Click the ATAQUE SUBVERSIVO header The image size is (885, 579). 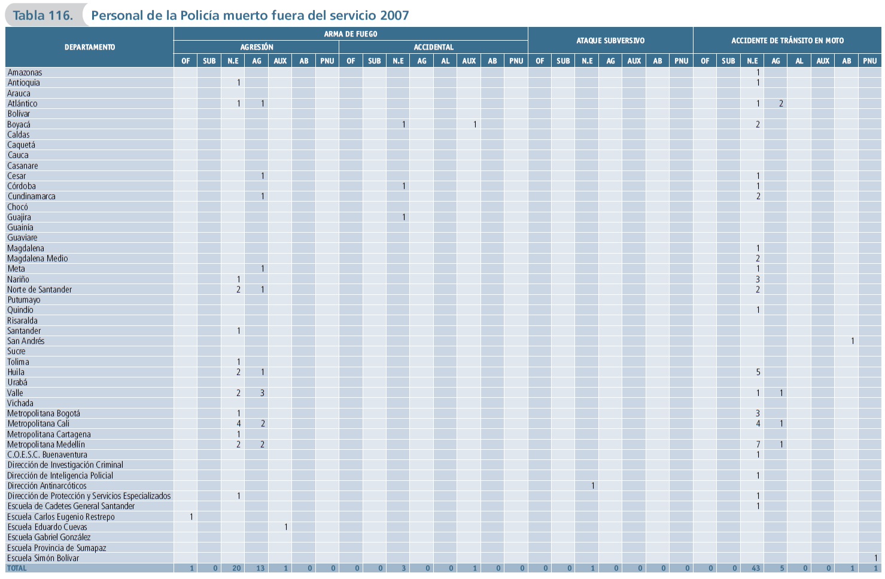tap(610, 41)
